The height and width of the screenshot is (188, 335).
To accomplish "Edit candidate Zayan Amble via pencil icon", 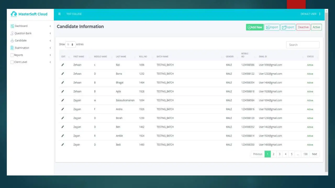I will (63, 136).
